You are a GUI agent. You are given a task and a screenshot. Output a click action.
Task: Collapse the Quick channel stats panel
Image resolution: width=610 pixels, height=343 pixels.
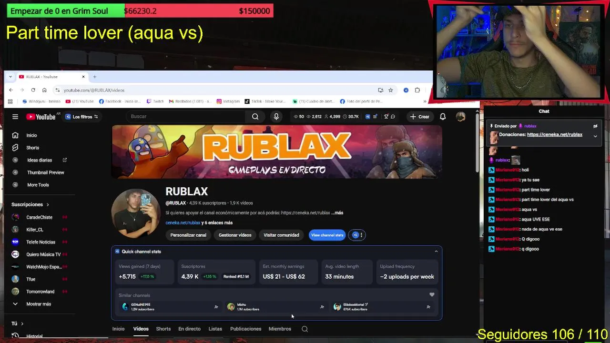pyautogui.click(x=436, y=252)
